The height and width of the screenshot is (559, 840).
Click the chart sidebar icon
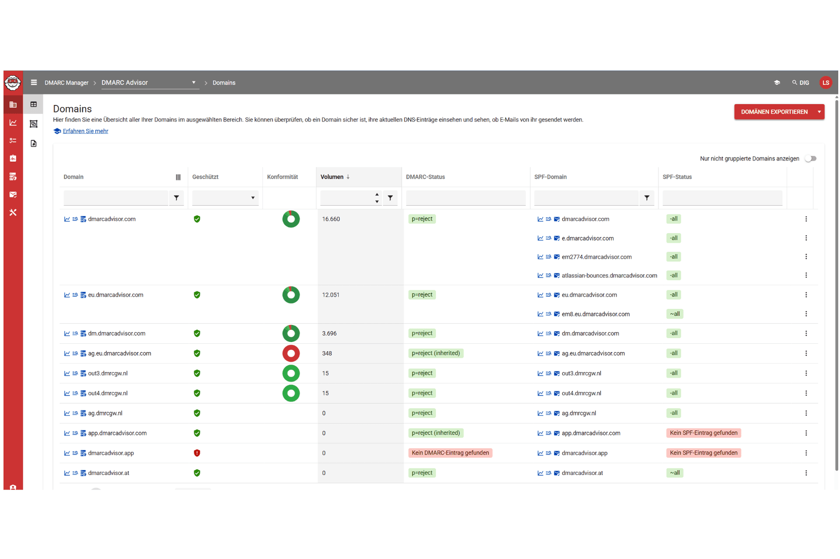(x=13, y=123)
